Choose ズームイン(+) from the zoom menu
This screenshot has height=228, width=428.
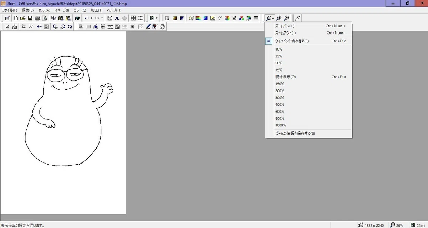308,26
